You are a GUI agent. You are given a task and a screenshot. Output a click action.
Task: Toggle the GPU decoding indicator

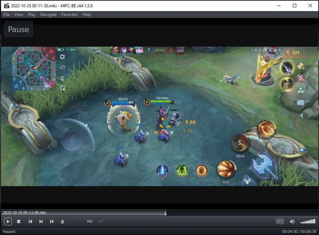click(280, 222)
